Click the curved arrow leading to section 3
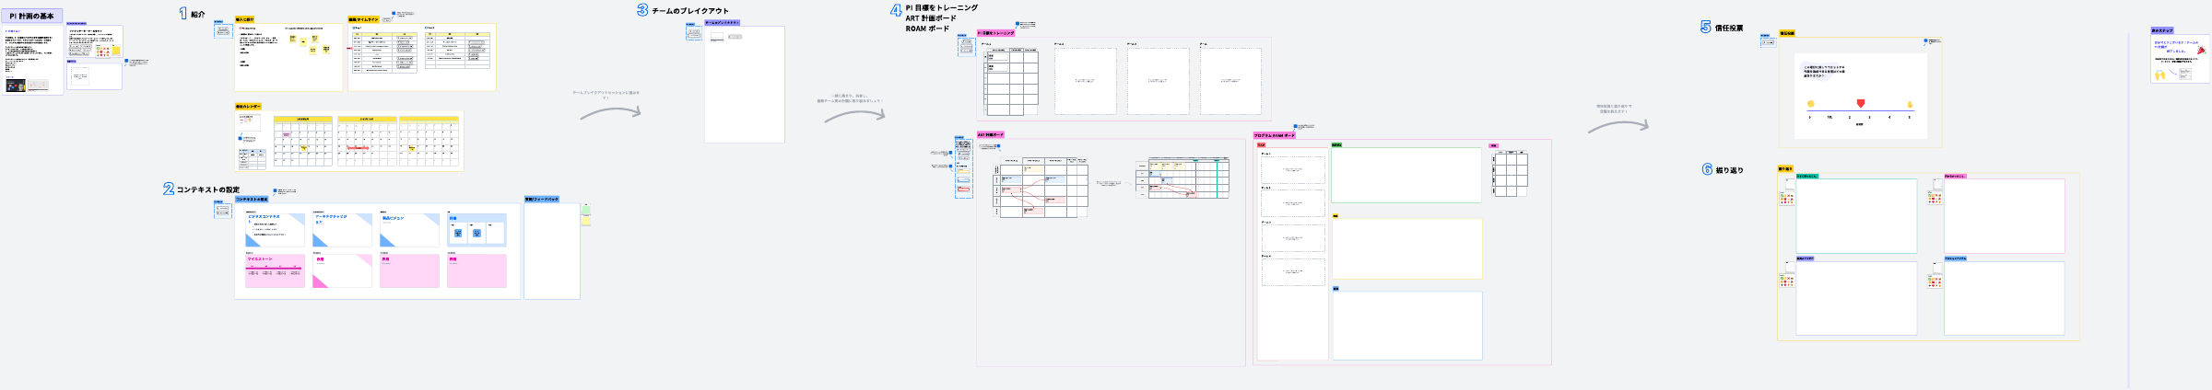The height and width of the screenshot is (390, 2212). tap(609, 112)
